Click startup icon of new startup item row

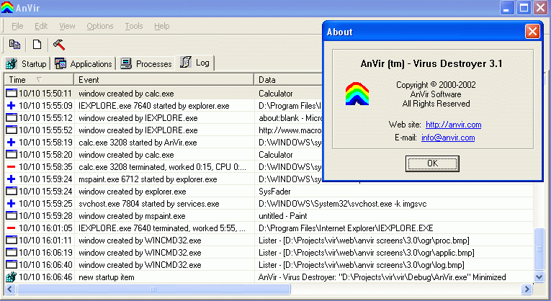point(12,277)
